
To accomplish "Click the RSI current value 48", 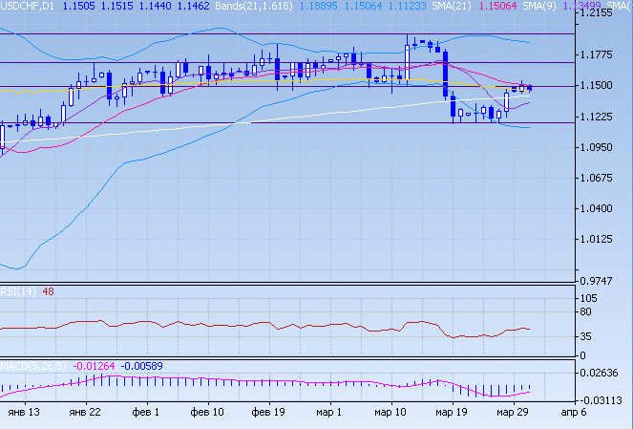I will 47,291.
